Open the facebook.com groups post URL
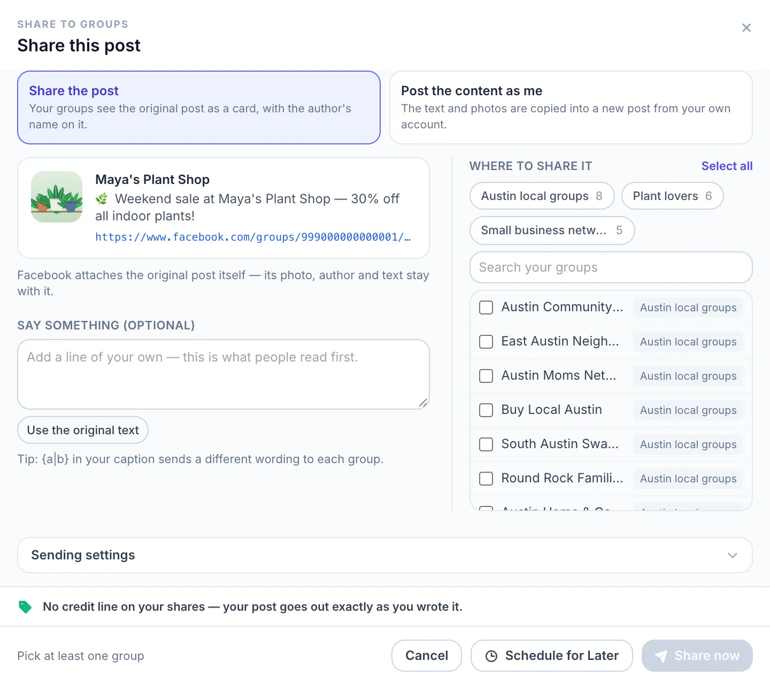This screenshot has width=770, height=684. click(253, 237)
